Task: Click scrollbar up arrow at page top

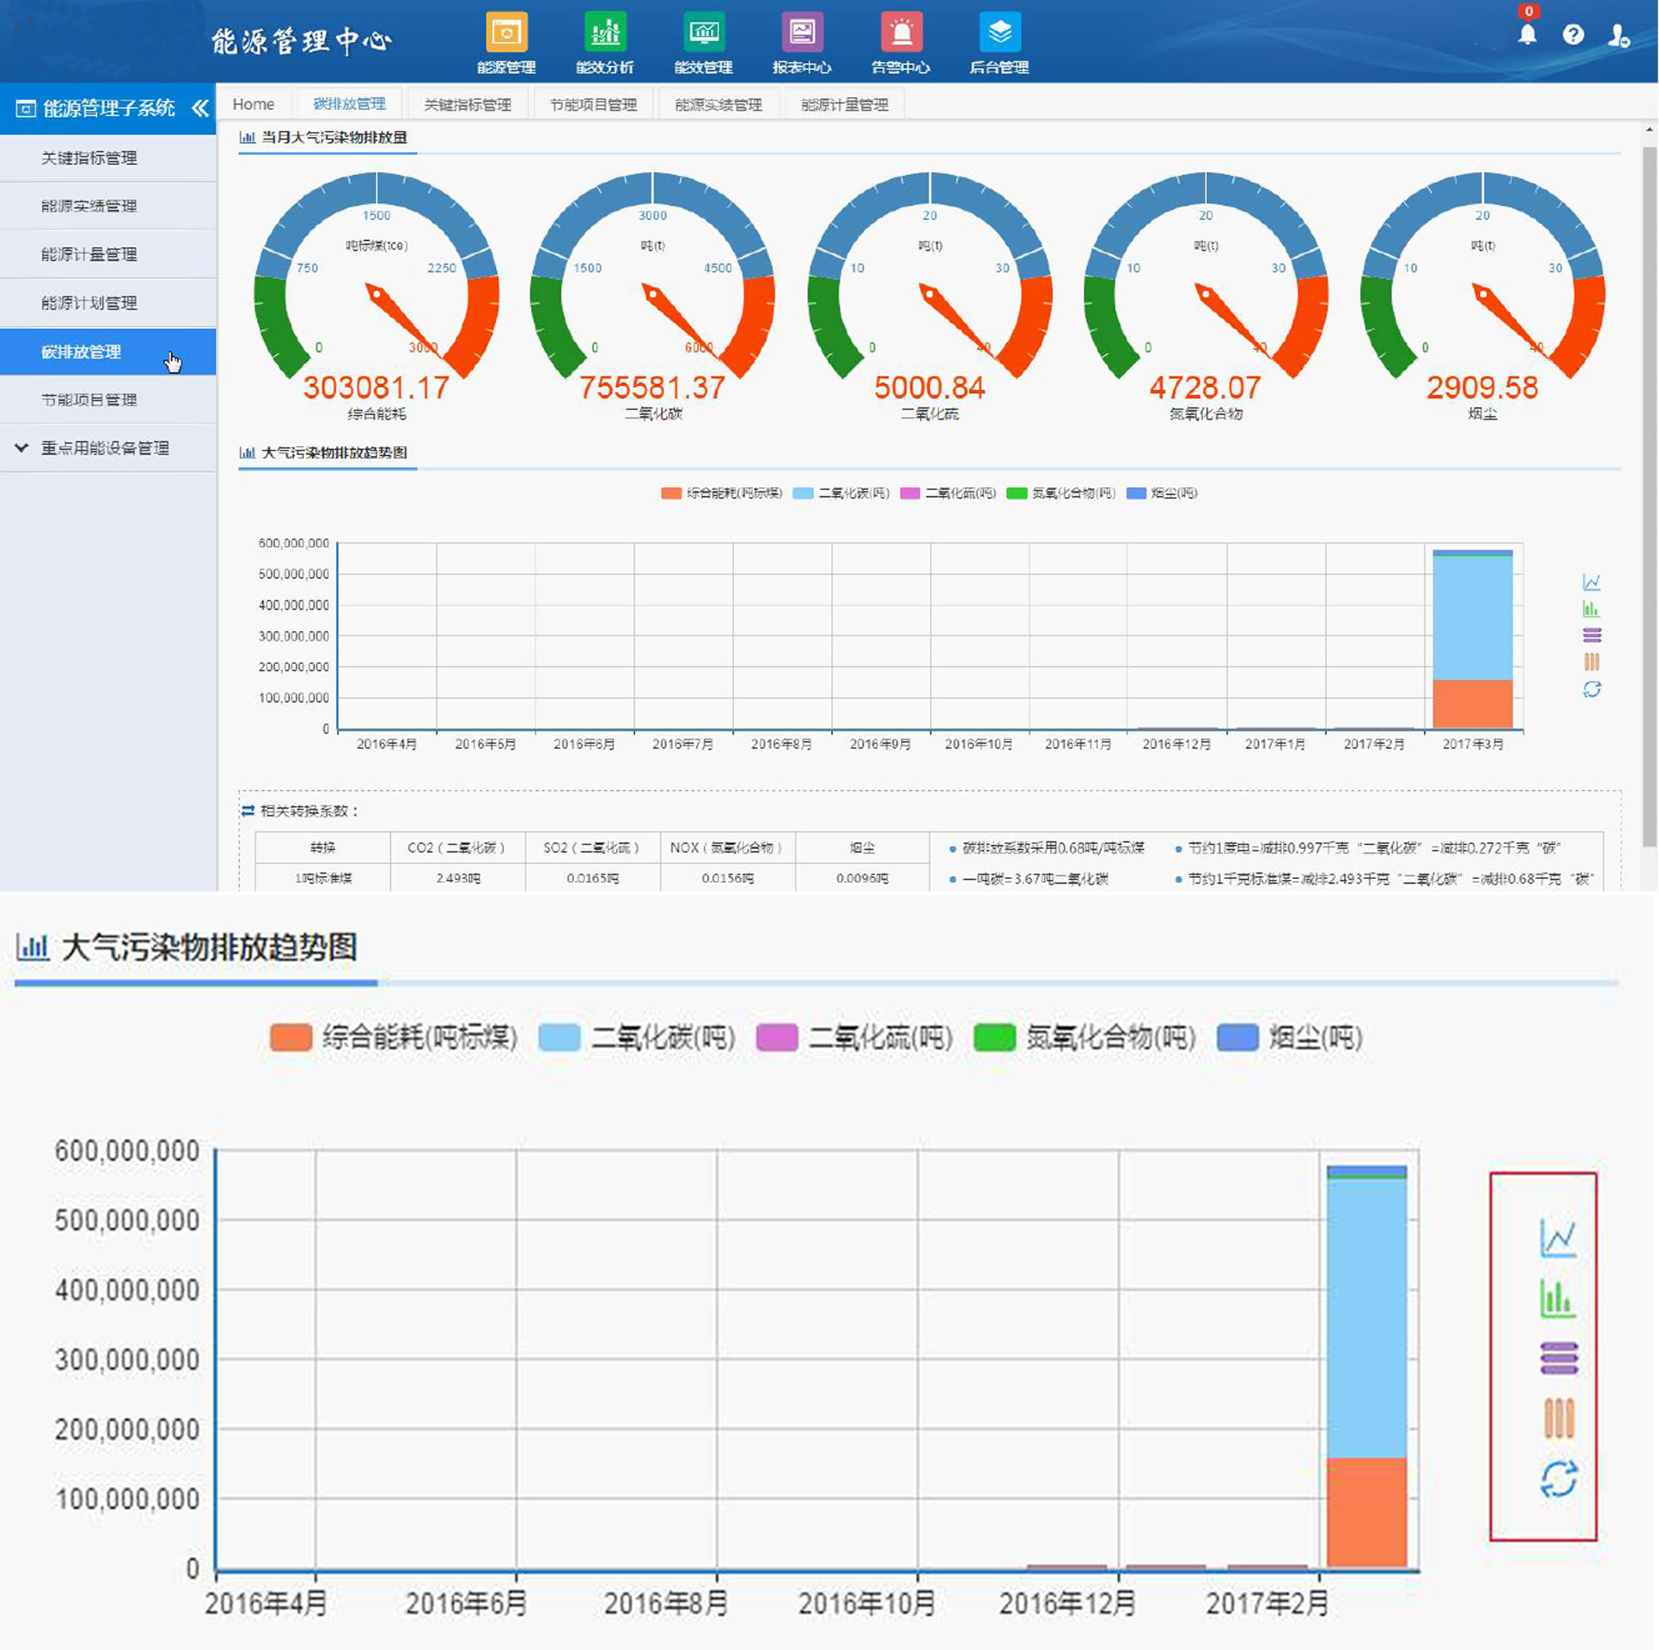Action: click(x=1650, y=129)
